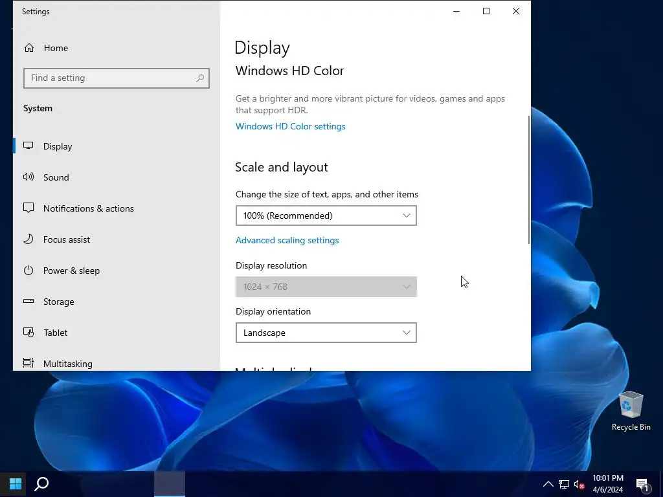Expand the Landscape orientation dropdown
The width and height of the screenshot is (663, 497).
pos(326,333)
